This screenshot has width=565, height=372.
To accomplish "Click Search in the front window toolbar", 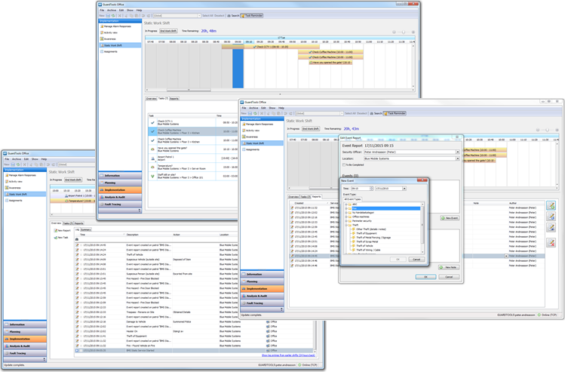I will (376, 113).
